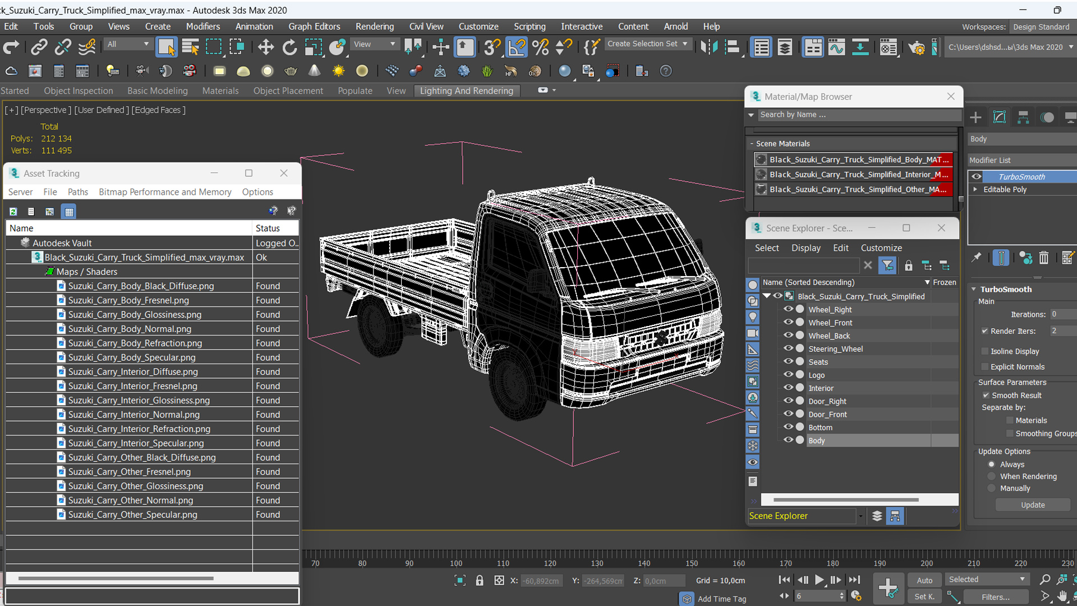
Task: Switch Asset Tracking to table view icon
Action: [69, 212]
